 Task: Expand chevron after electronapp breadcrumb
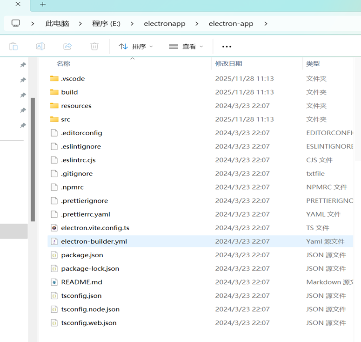point(197,23)
